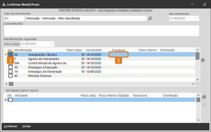Click the application logo in title bar

[x=3, y=5]
